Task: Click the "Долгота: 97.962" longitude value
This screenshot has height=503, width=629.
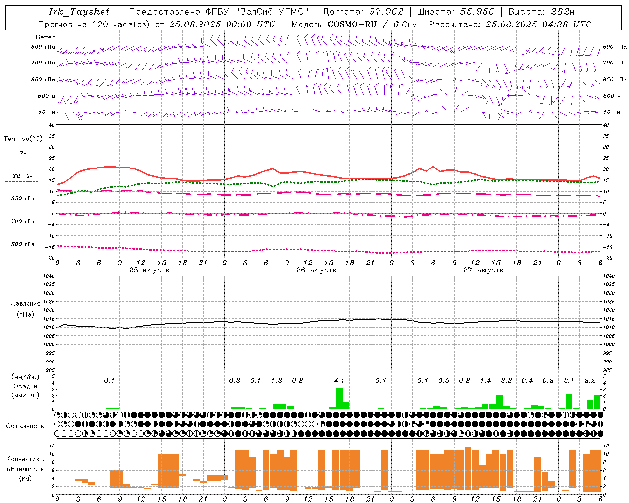Action: point(363,12)
